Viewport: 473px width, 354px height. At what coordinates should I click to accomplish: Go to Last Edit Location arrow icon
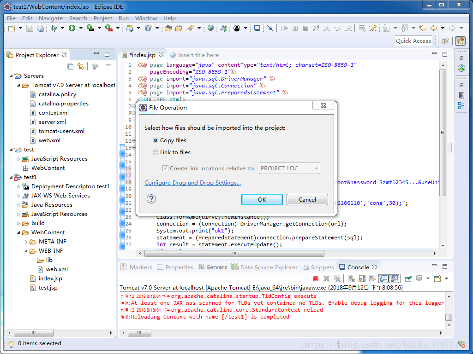click(x=423, y=28)
